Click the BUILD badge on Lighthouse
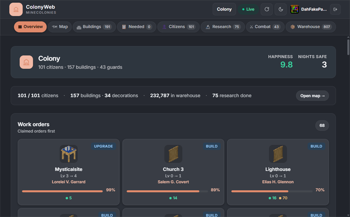The height and width of the screenshot is (217, 350). 316,146
